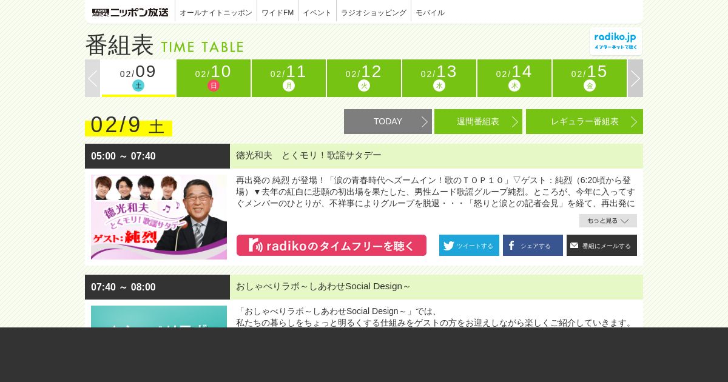Select the 02/11 Monday date tab
728x382 pixels.
pos(289,78)
